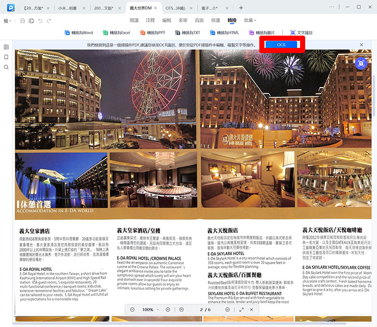Convert the PDF to TXT
The image size is (377, 327).
click(187, 33)
